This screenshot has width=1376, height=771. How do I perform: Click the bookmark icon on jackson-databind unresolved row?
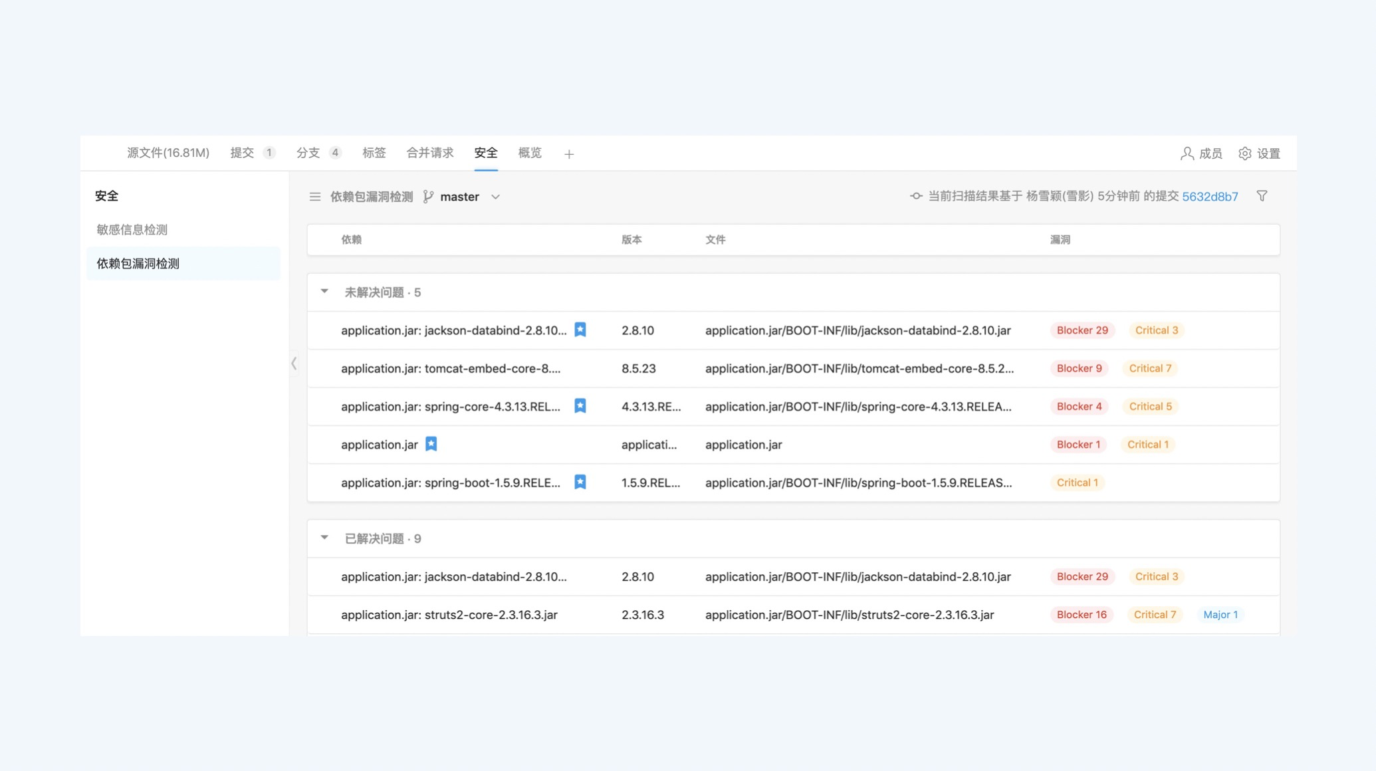coord(580,330)
